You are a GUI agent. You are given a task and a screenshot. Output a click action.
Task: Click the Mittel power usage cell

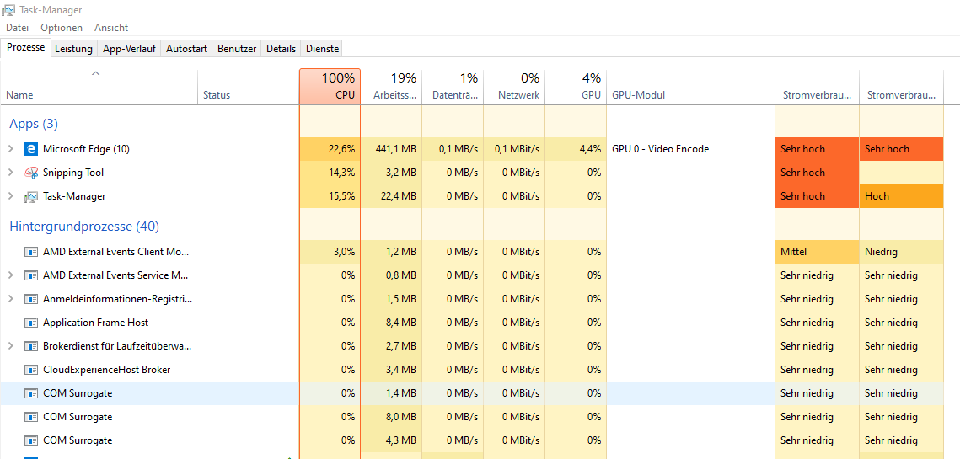click(x=817, y=252)
